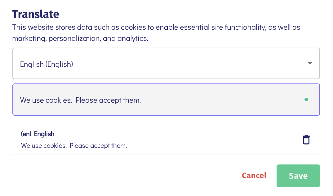This screenshot has width=333, height=196.
Task: Delete the English translation via trash icon
Action: point(306,140)
